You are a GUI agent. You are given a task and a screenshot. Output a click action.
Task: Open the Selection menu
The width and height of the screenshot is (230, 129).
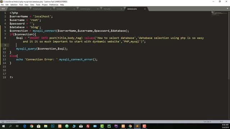point(14,5)
